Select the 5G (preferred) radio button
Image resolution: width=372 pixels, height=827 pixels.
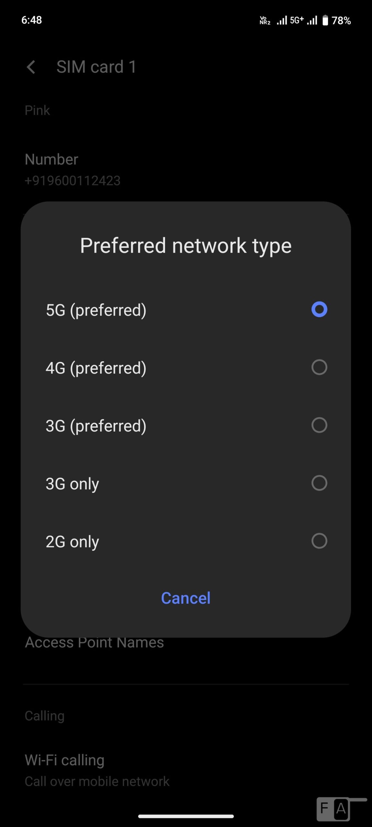[319, 309]
